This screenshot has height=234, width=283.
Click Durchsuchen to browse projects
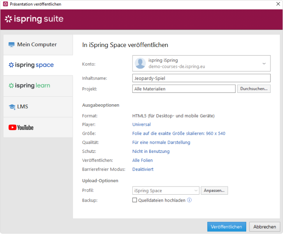point(254,89)
